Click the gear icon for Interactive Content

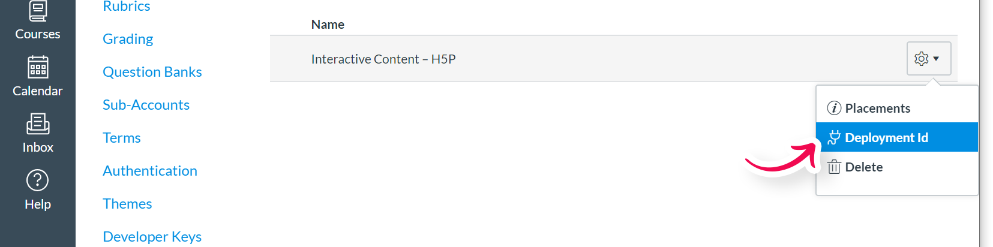(x=921, y=59)
